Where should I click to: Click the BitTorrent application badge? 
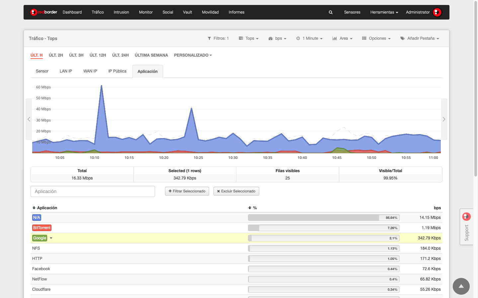(42, 228)
